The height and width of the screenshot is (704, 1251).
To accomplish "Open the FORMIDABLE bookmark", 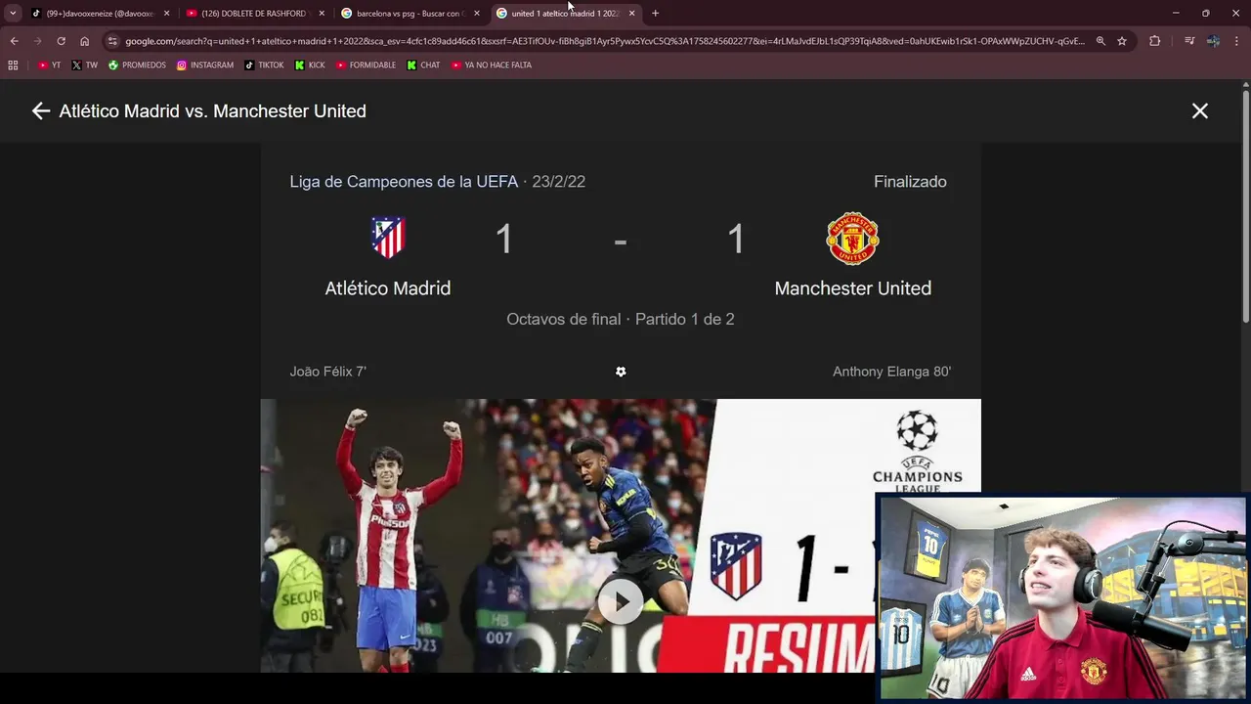I will click(366, 66).
